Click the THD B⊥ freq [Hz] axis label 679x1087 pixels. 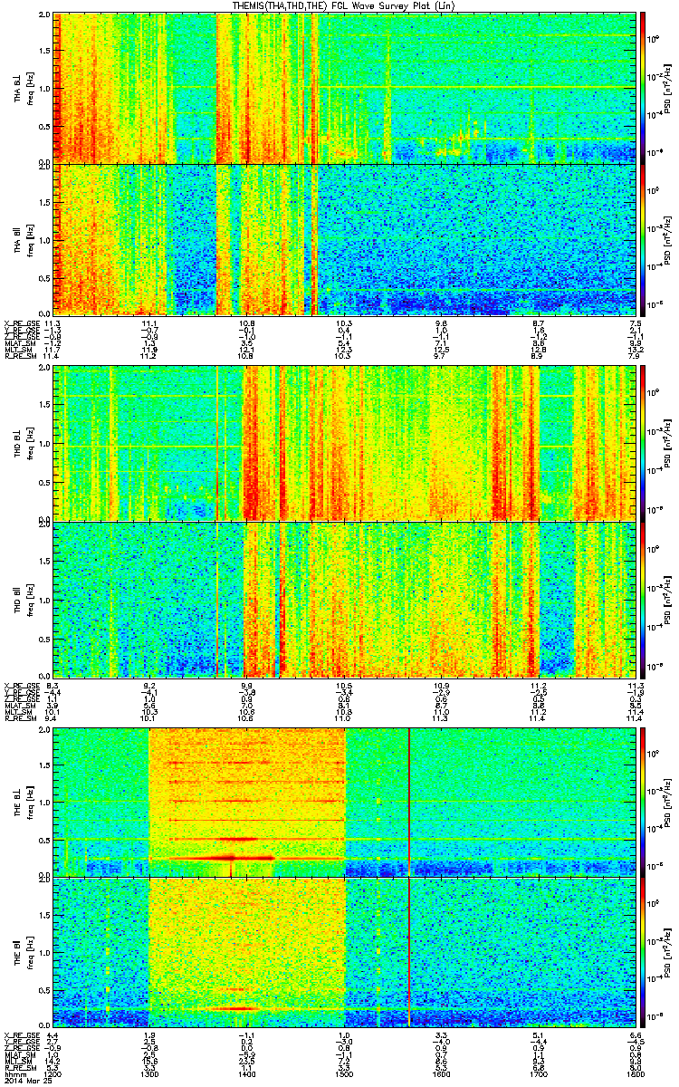pyautogui.click(x=29, y=444)
